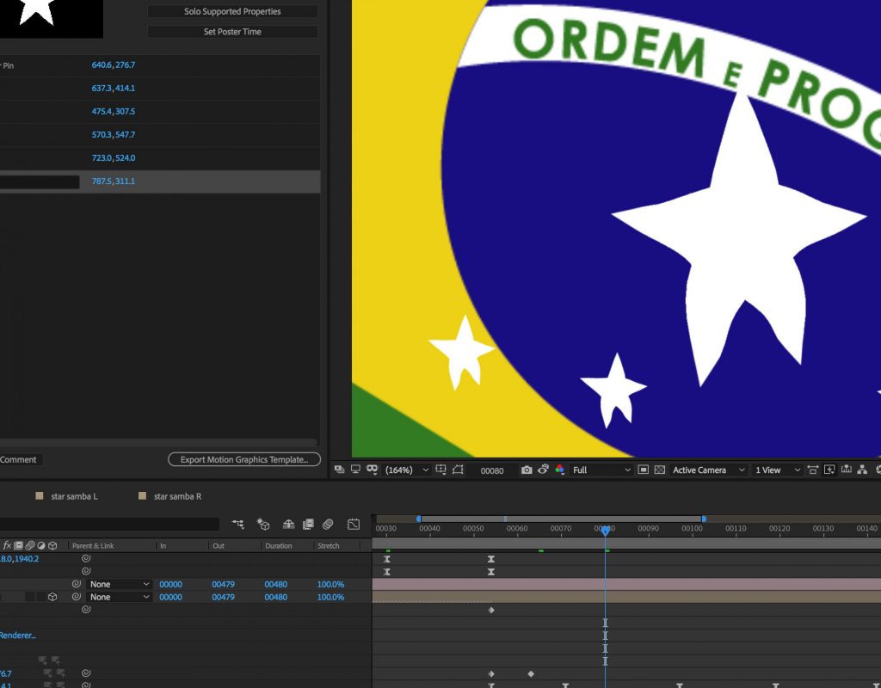The height and width of the screenshot is (688, 881).
Task: Click the 3D Layer switch column header
Action: coord(52,545)
